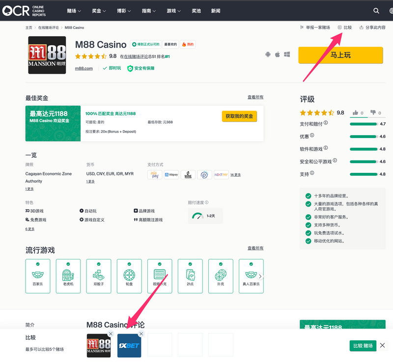
Task: Click the Apple platform icon
Action: tap(277, 55)
